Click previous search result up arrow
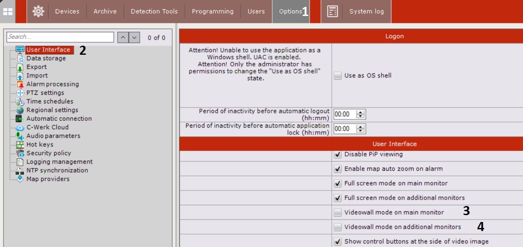The height and width of the screenshot is (247, 523). pos(123,38)
